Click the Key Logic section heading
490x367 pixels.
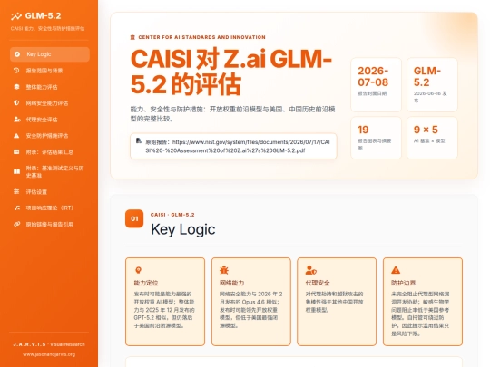(x=182, y=229)
